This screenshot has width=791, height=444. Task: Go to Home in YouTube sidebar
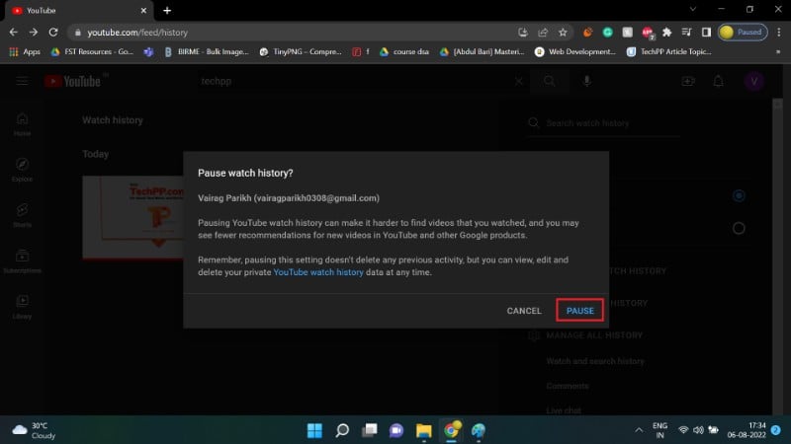[22, 124]
